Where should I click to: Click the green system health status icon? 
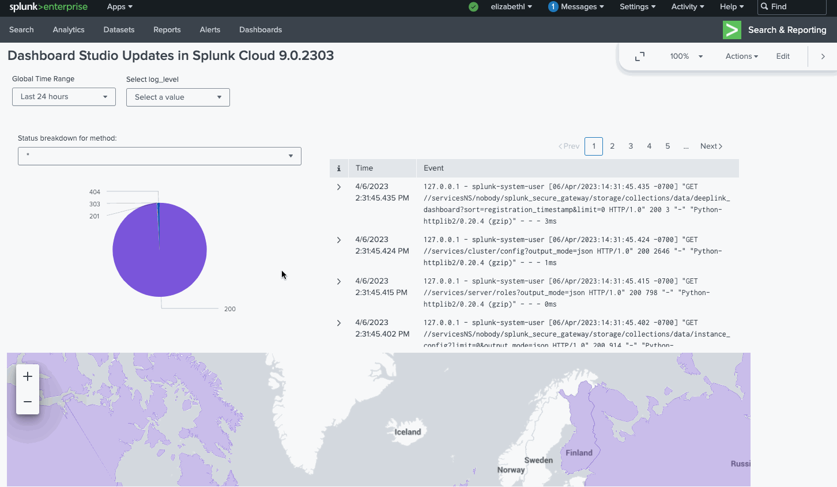tap(473, 7)
